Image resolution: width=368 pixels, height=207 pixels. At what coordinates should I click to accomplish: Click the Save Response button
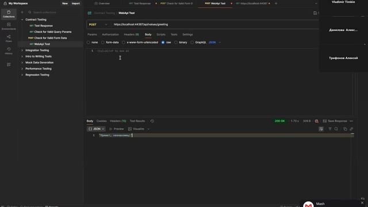pos(335,121)
